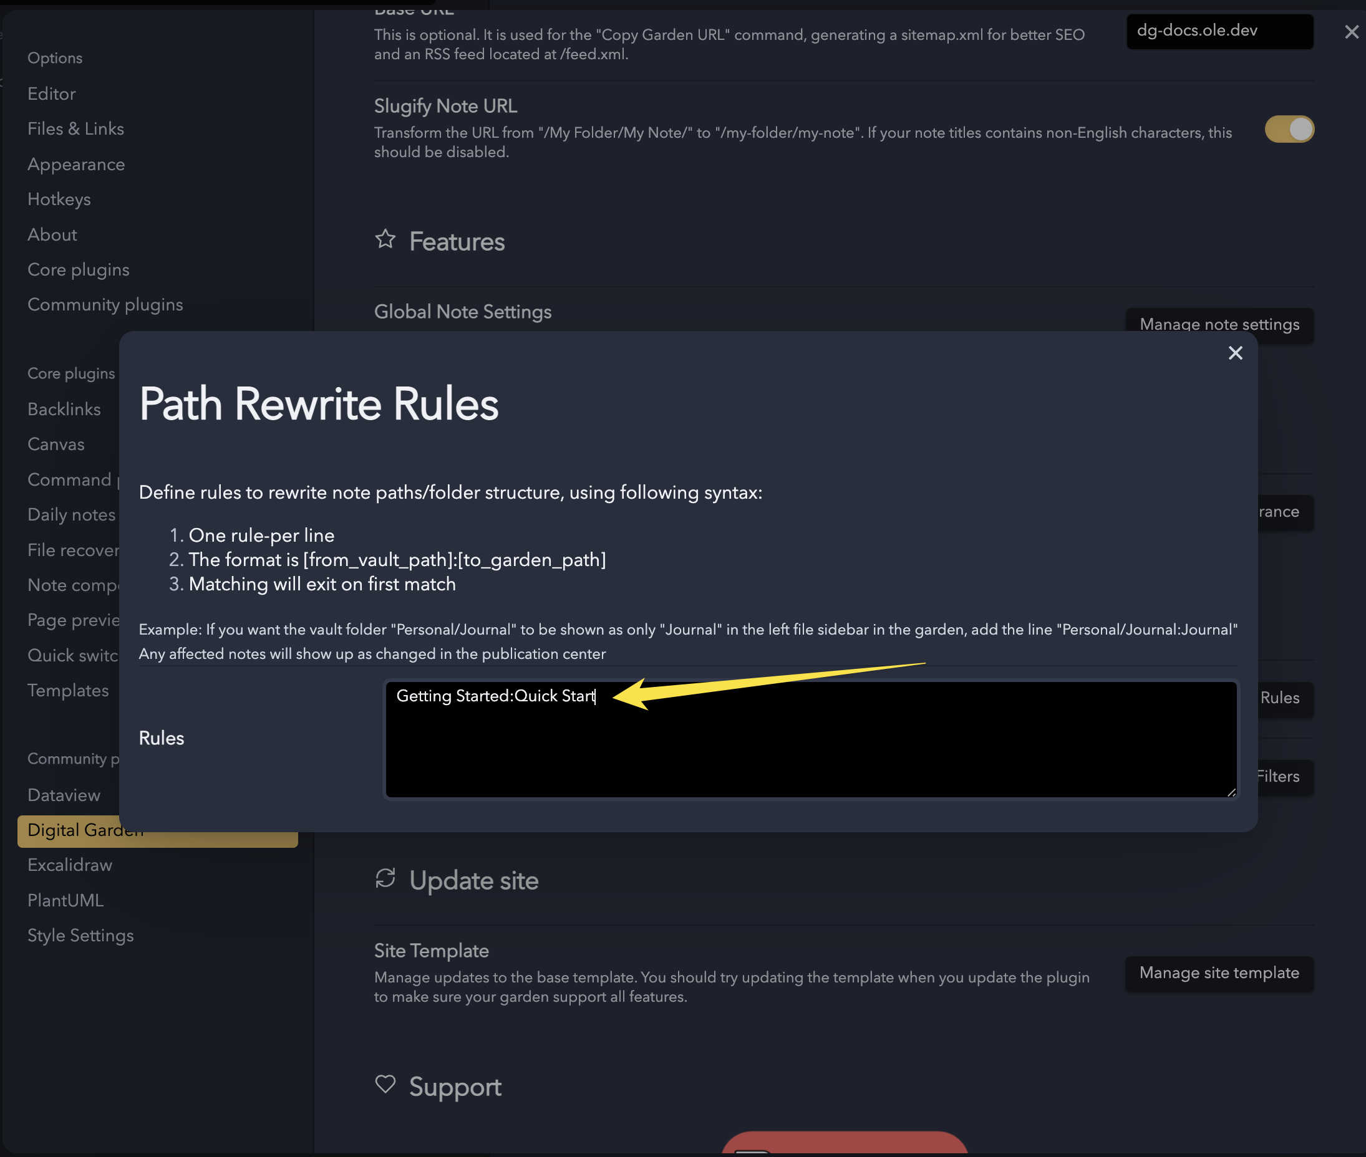The width and height of the screenshot is (1366, 1157).
Task: Open the Style Settings plugin tab
Action: pyautogui.click(x=80, y=935)
